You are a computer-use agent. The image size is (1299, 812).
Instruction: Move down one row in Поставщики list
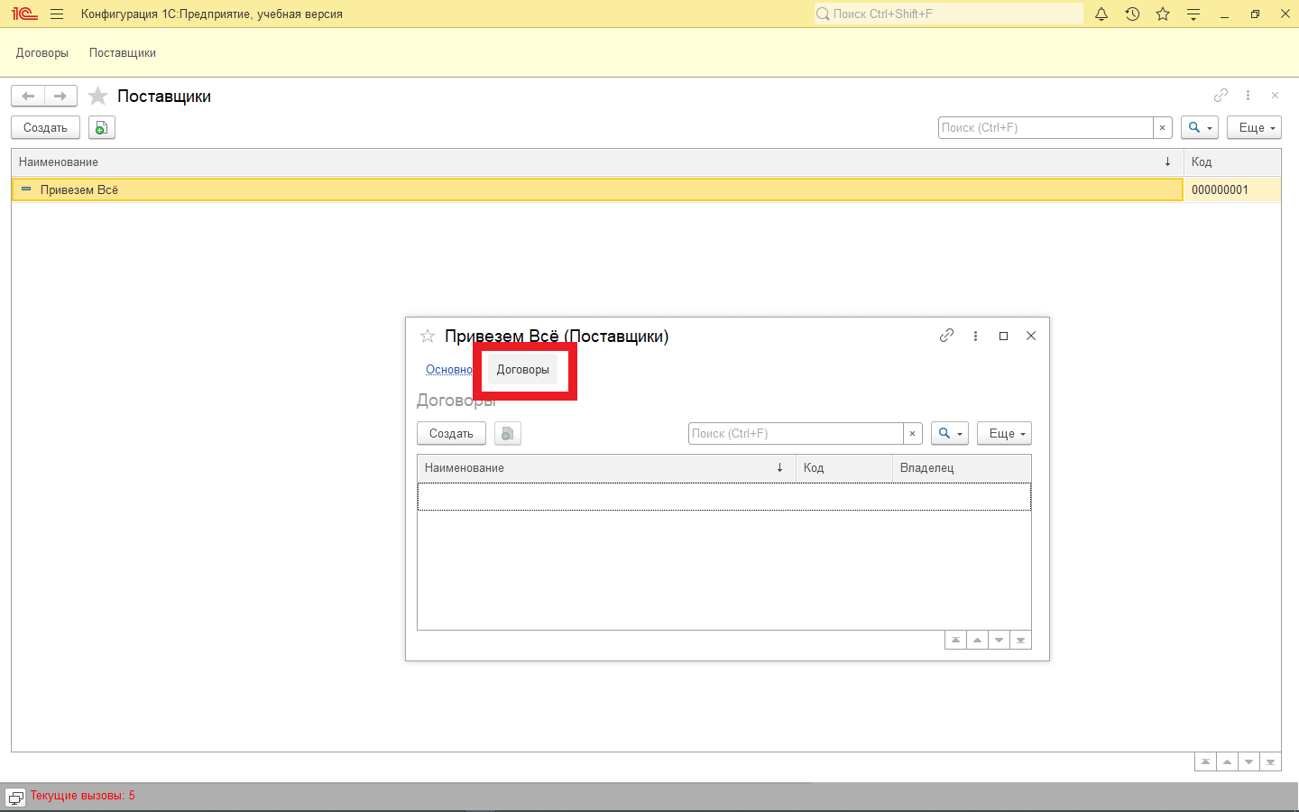(1248, 762)
